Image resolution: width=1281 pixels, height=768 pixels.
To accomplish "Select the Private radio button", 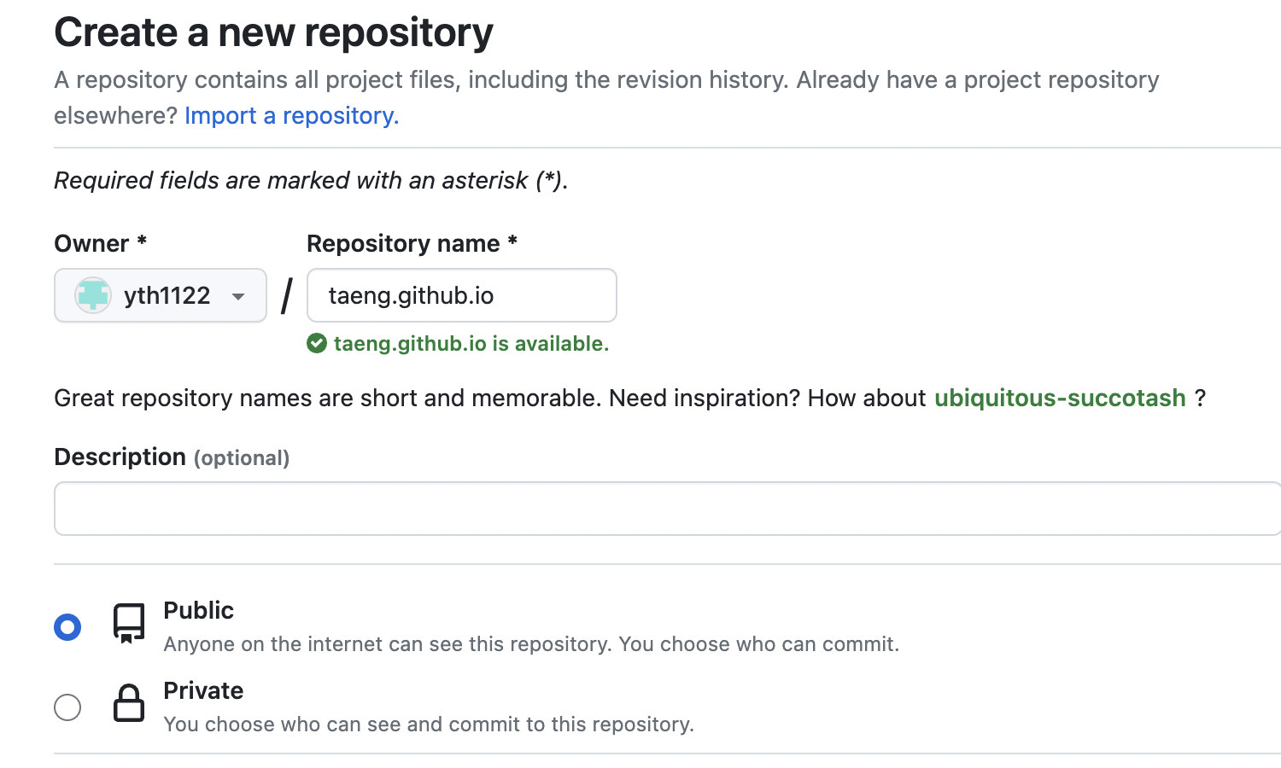I will point(67,707).
